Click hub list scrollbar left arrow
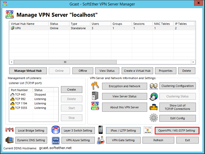The width and height of the screenshot is (205, 154). click(x=12, y=62)
